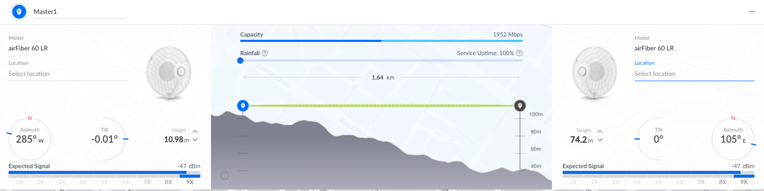The width and height of the screenshot is (764, 191).
Task: Increase right 74.2 m height with up chevron
Action: click(600, 131)
